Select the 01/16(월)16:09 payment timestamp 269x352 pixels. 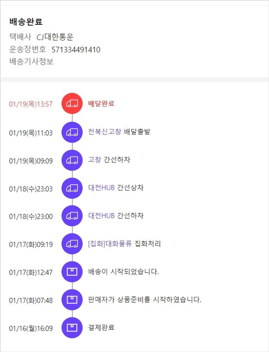tap(31, 328)
